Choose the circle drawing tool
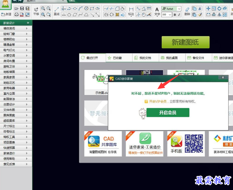233x190 pixels. [86, 9]
